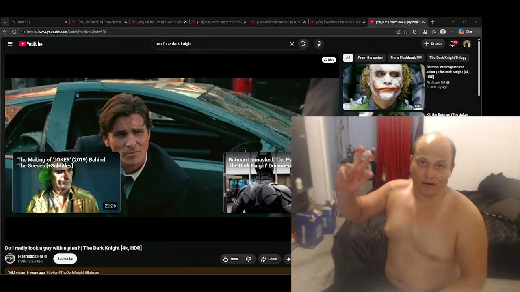Select the 'From Flashback FM' chip
Screen dimensions: 520x292
pos(406,58)
